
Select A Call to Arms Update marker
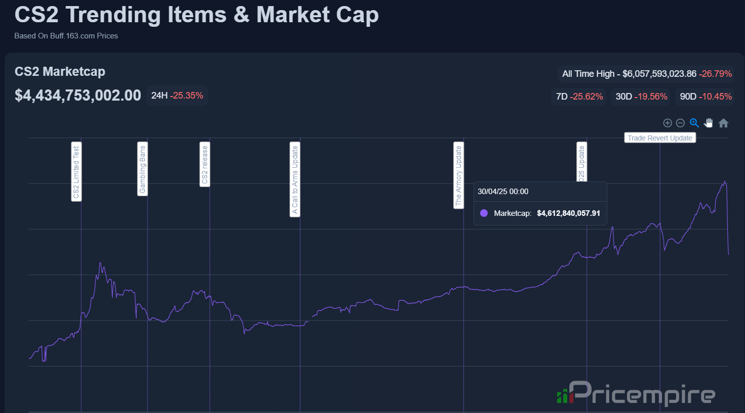(295, 180)
